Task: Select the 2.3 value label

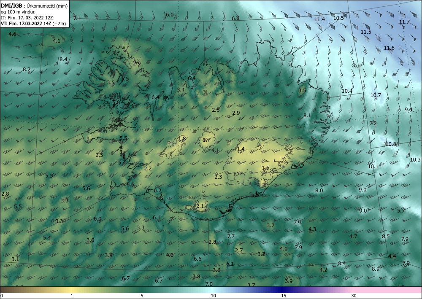Action: pos(218,177)
